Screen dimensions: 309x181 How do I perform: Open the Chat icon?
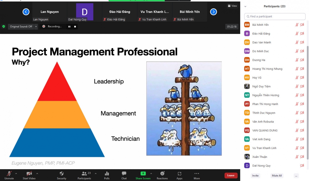pos(124,174)
